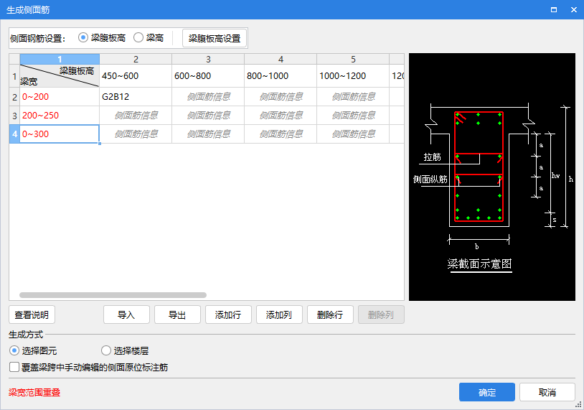The height and width of the screenshot is (410, 584).
Task: Close the 生成侧面筋 dialog
Action: tap(573, 9)
